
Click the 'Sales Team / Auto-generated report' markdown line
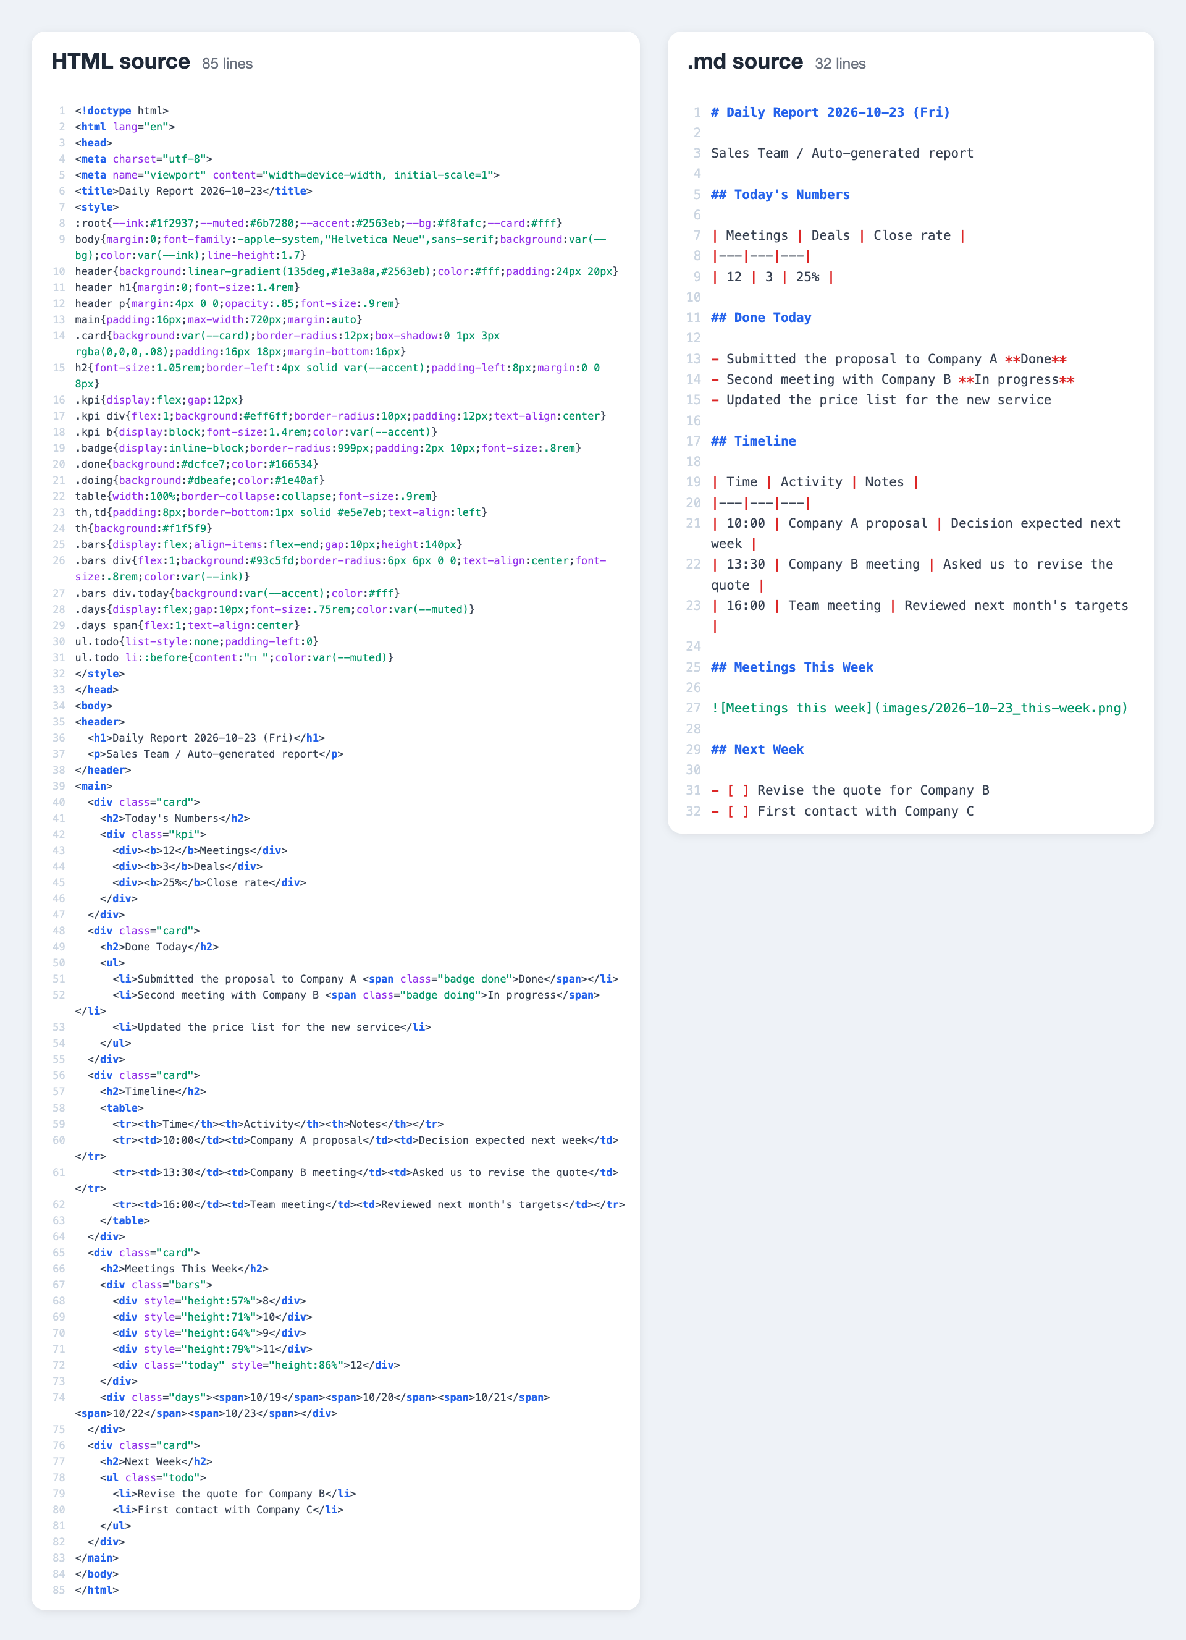[842, 153]
